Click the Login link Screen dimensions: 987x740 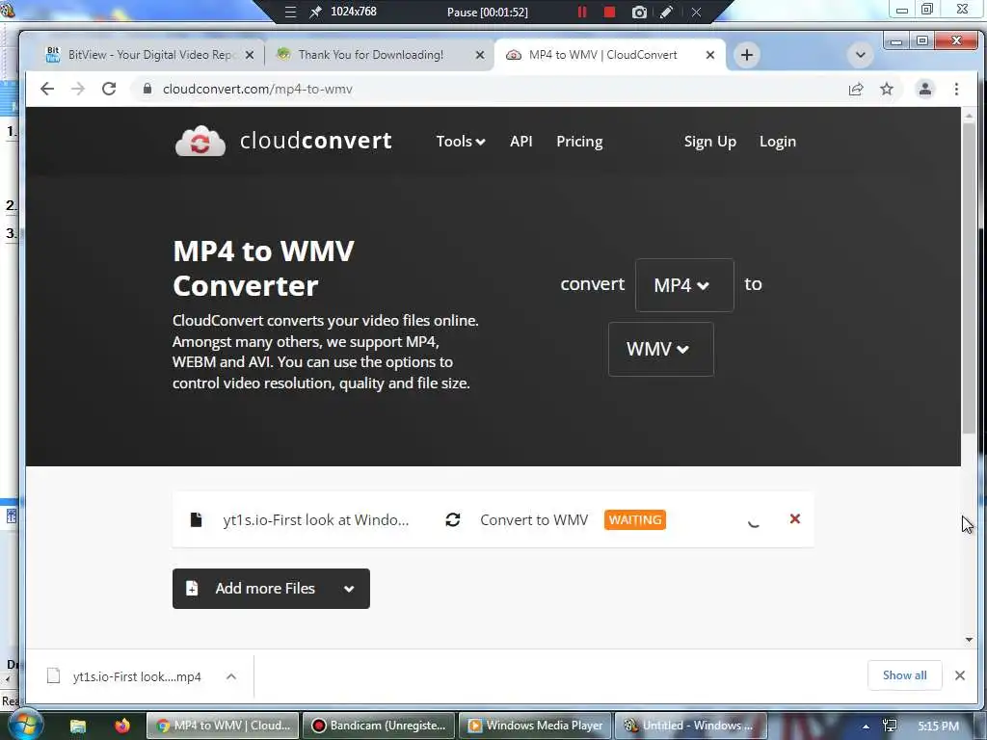coord(778,142)
